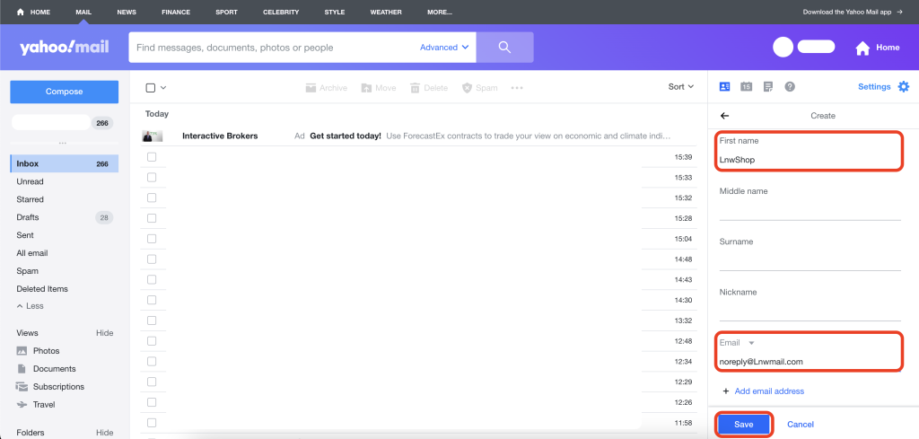The width and height of the screenshot is (919, 439).
Task: Save the new contact
Action: coord(743,424)
